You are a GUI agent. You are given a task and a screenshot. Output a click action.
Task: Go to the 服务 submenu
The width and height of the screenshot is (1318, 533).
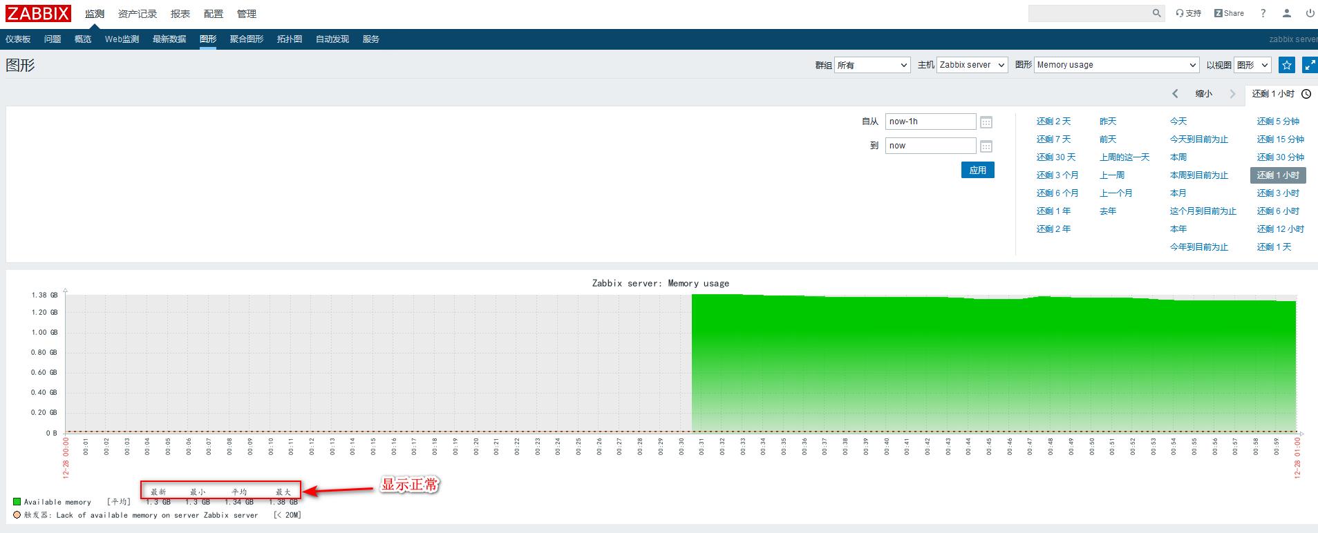tap(371, 39)
